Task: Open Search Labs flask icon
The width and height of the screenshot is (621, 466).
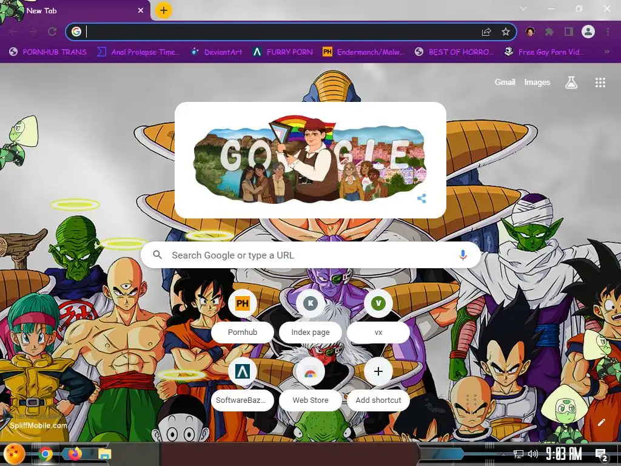Action: (x=571, y=83)
